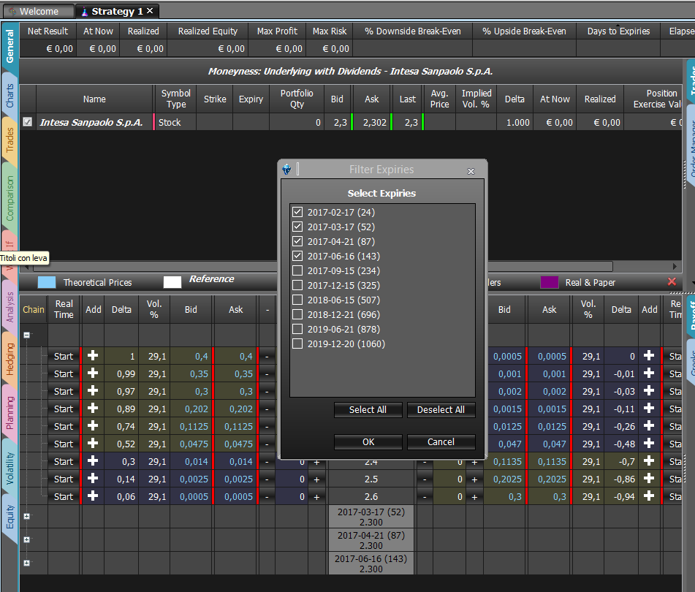Click the red X beside Real & Paper
695x592 pixels.
click(x=672, y=281)
